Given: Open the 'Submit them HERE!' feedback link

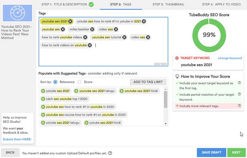Looking at the screenshot, I should pos(17,139).
